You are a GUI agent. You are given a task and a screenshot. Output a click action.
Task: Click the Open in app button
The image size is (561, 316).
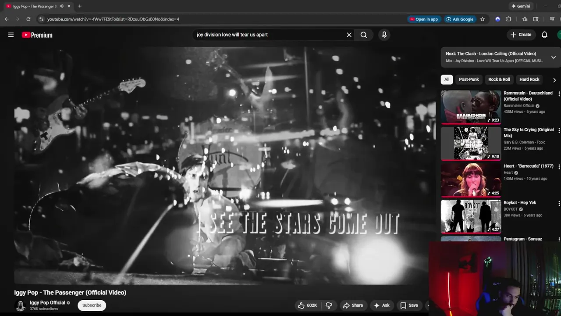coord(423,19)
